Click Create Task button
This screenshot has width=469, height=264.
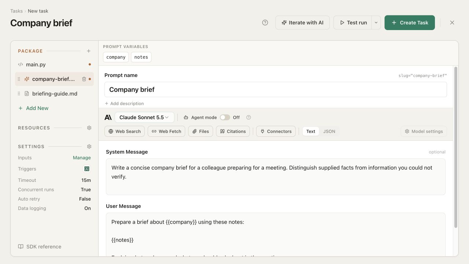410,23
